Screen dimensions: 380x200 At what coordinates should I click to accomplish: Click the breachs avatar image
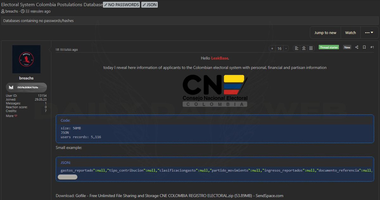tap(26, 59)
